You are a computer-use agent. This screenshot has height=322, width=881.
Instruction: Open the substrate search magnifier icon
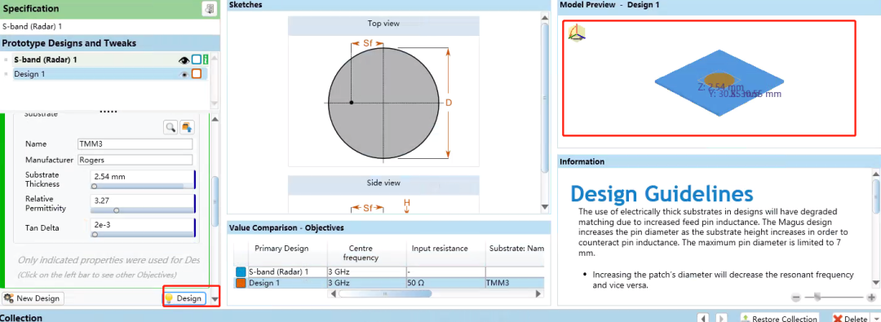[170, 127]
